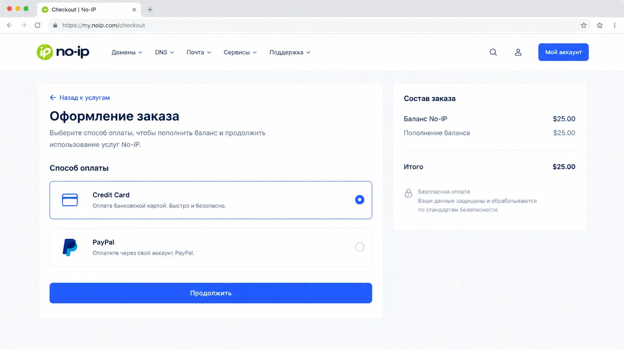Click the URL address field

[x=318, y=26]
